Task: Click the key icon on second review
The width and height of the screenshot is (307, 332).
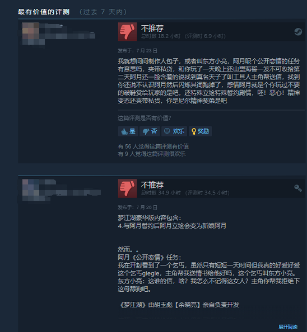Action: pyautogui.click(x=298, y=188)
